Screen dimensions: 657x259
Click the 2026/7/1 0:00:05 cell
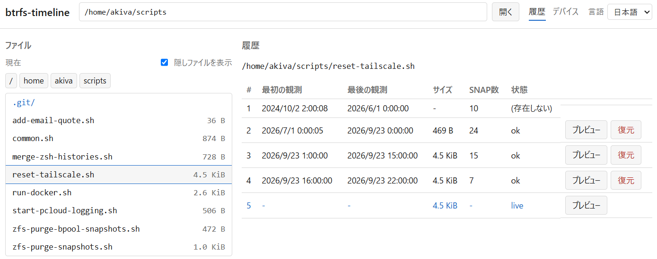pos(293,131)
